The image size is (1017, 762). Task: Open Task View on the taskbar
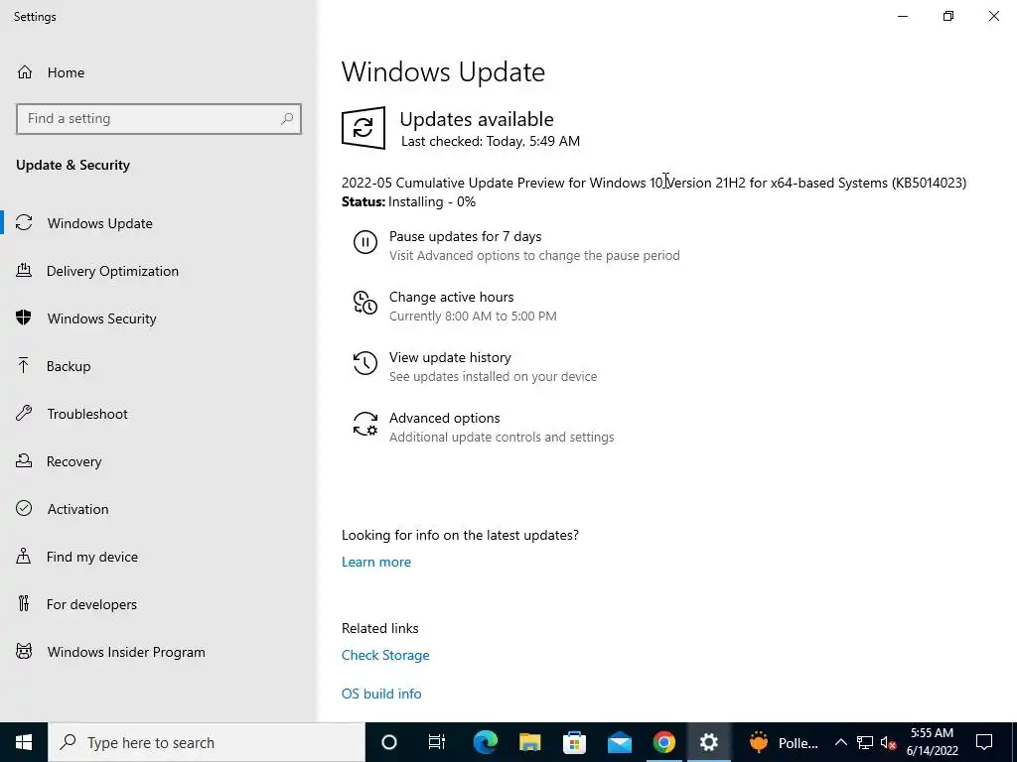(x=437, y=742)
